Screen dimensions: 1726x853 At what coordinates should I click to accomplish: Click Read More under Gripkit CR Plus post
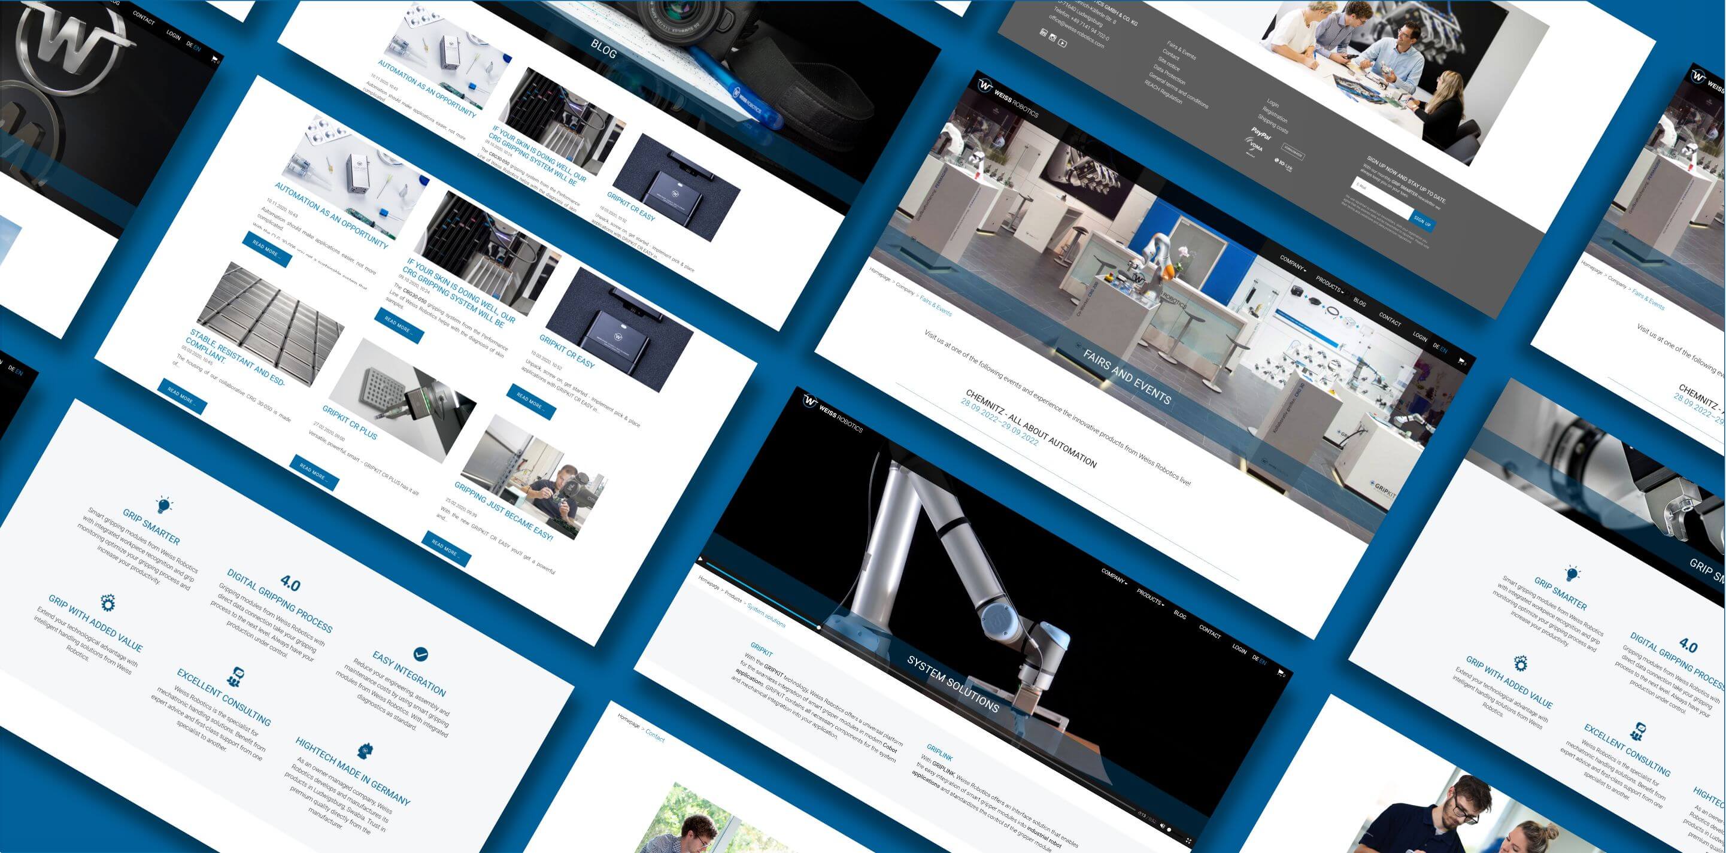[x=314, y=472]
